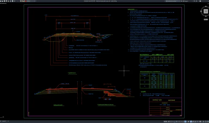Toggle the grid display in status bar
The width and height of the screenshot is (209, 123).
click(169, 121)
